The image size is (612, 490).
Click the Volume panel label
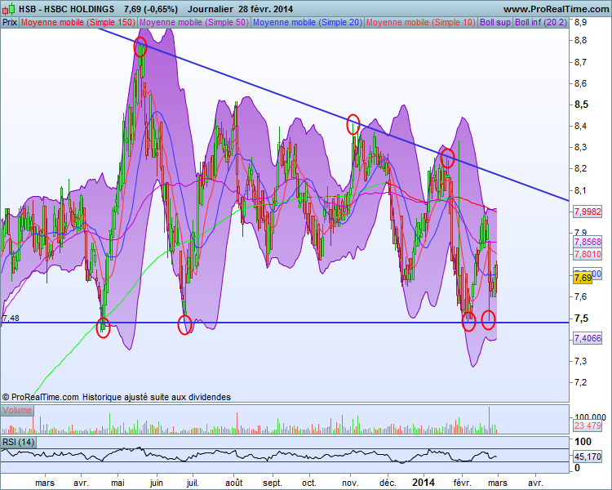tap(17, 410)
